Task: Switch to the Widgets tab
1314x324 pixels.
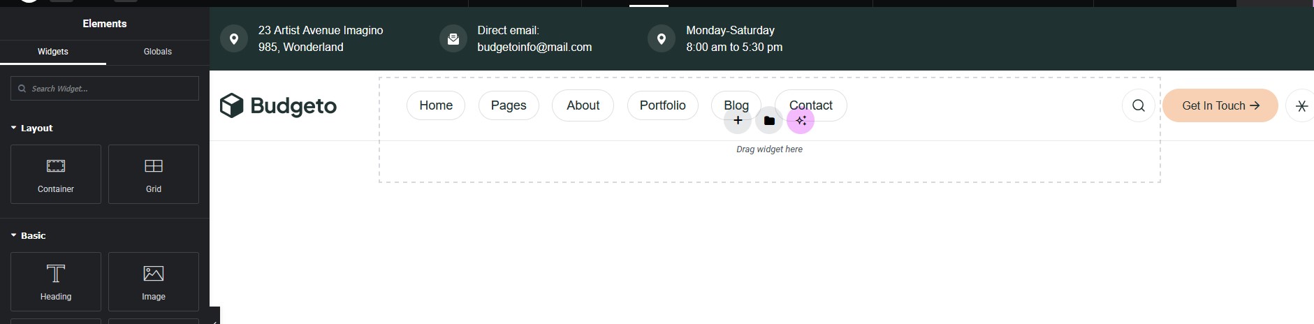Action: coord(53,52)
